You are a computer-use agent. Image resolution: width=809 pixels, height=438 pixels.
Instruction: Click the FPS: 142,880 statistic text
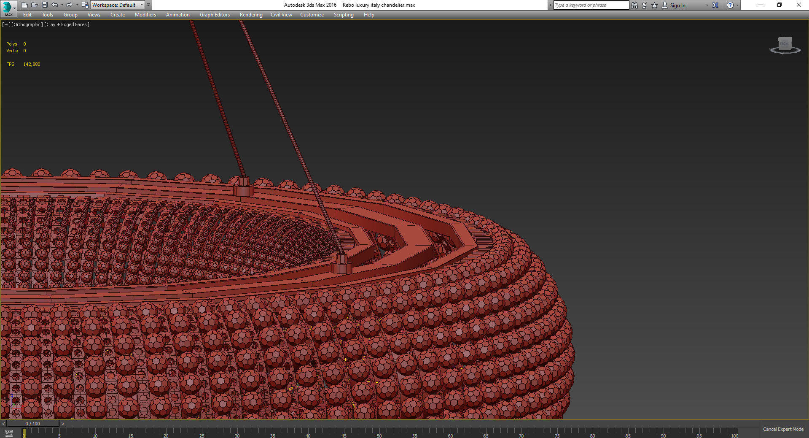[23, 64]
